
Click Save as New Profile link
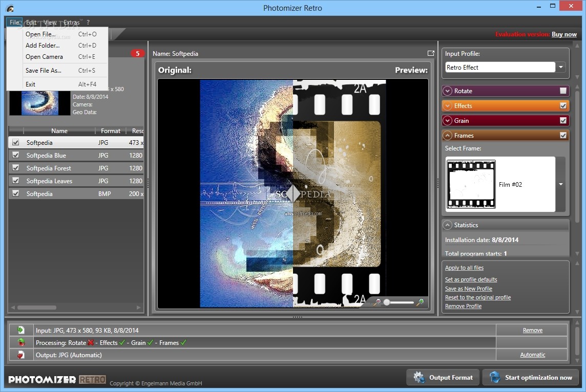tap(468, 289)
